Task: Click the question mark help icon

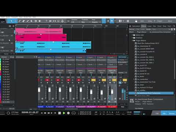Action: 46,21
